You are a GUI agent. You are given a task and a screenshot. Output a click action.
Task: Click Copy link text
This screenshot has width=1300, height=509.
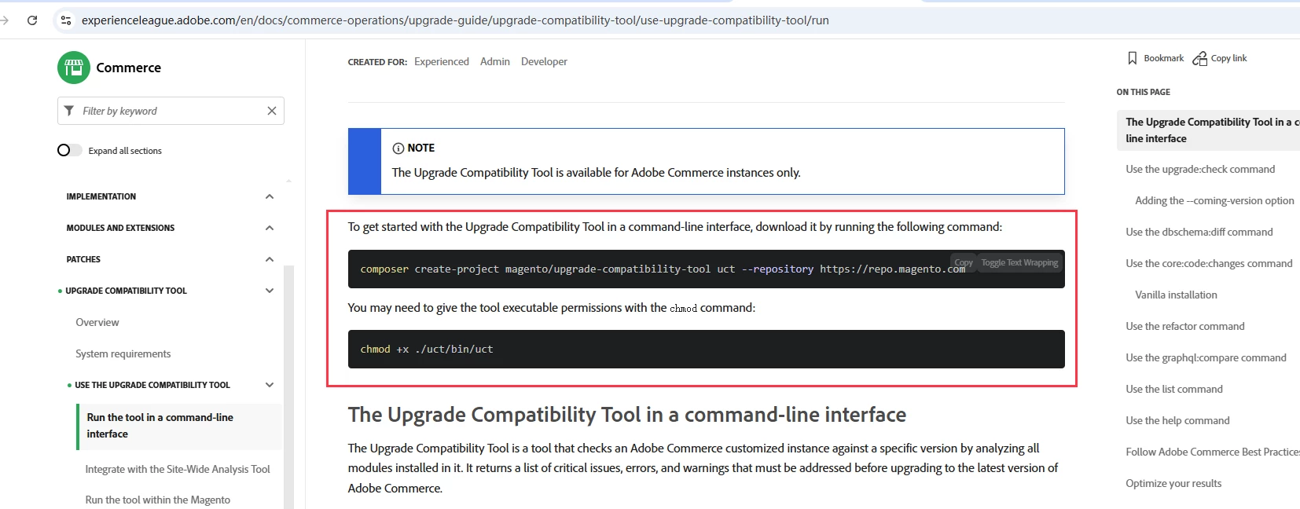click(x=1229, y=58)
